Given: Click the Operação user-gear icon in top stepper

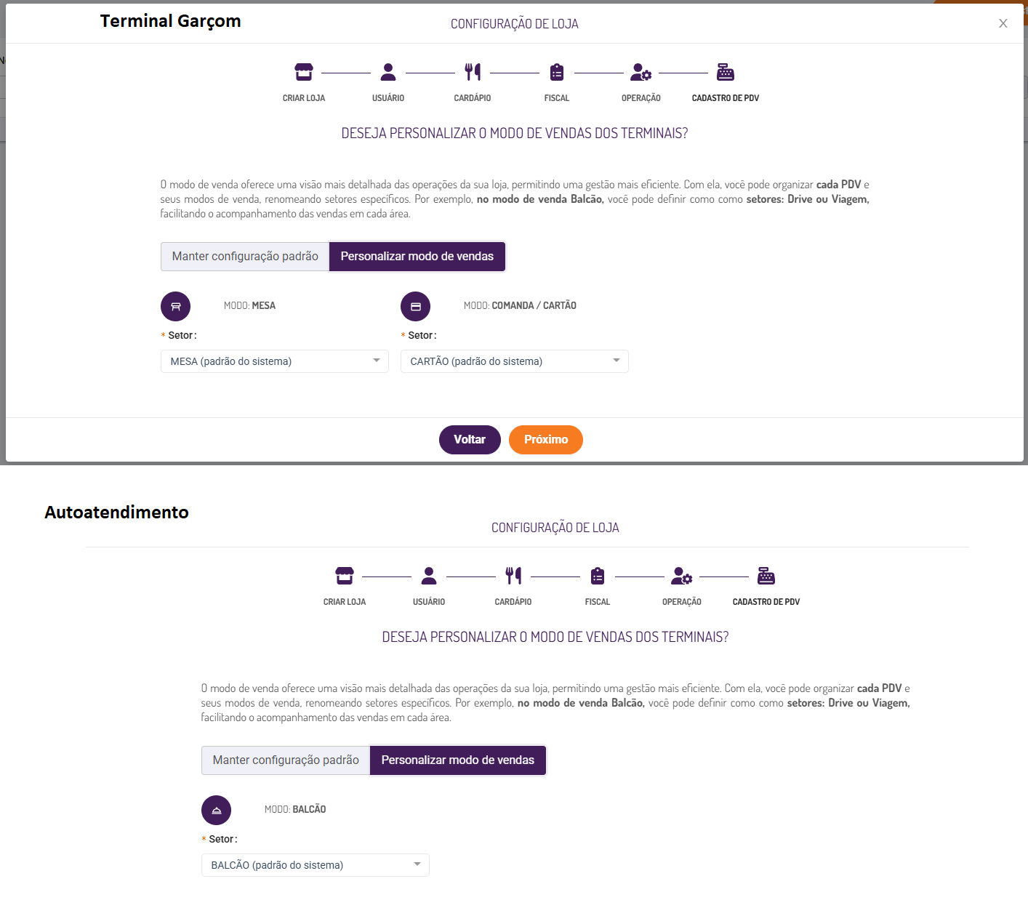Looking at the screenshot, I should pyautogui.click(x=641, y=72).
